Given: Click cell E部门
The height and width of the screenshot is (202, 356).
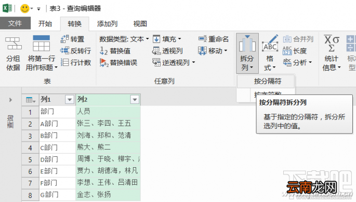Looking at the screenshot, I should point(57,171).
